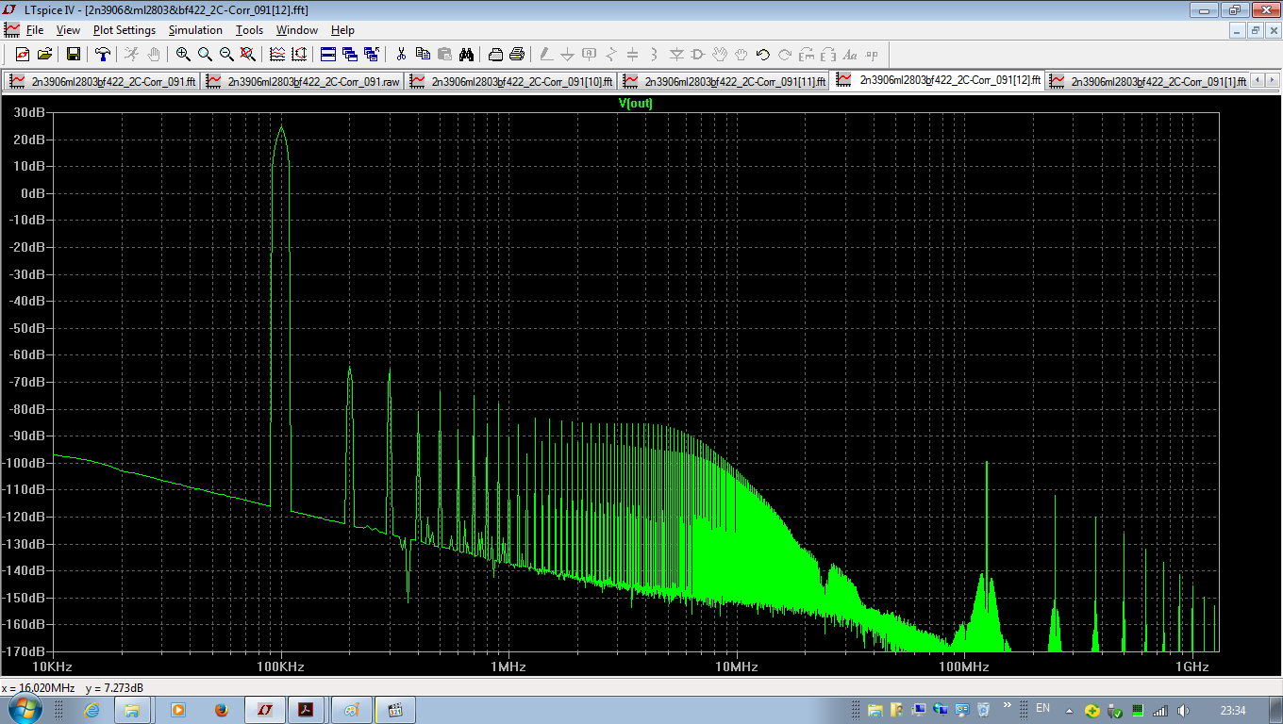Image resolution: width=1283 pixels, height=724 pixels.
Task: Activate the Zoom Out magnifier
Action: [x=226, y=55]
